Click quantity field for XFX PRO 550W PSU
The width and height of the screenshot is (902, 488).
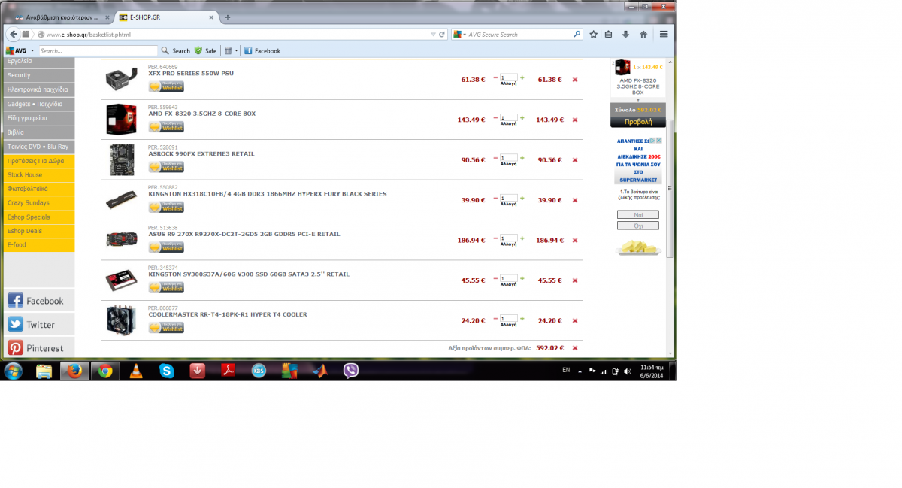pos(509,77)
